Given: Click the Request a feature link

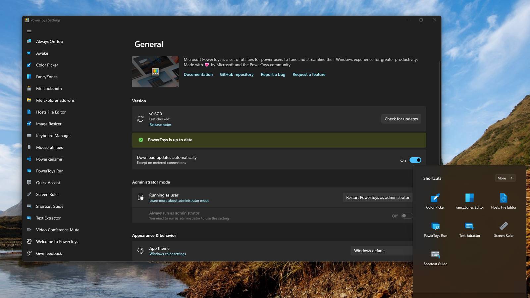Looking at the screenshot, I should (309, 74).
